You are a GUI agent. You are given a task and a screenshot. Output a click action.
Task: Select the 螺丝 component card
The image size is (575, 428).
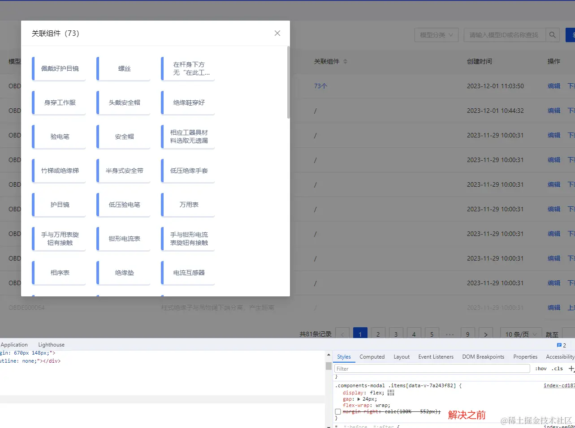click(x=123, y=68)
